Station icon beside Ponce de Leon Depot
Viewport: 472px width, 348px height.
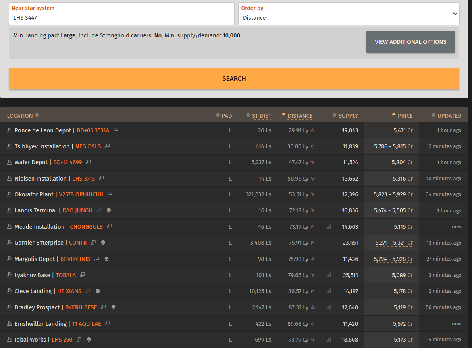[10, 130]
